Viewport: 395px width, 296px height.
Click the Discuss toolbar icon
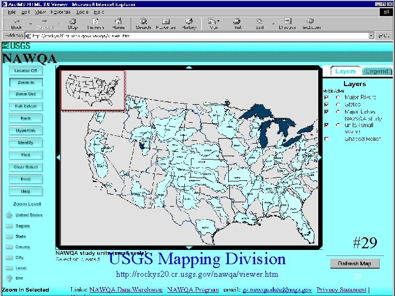(287, 21)
